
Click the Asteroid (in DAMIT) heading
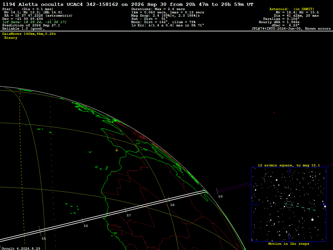pos(292,9)
